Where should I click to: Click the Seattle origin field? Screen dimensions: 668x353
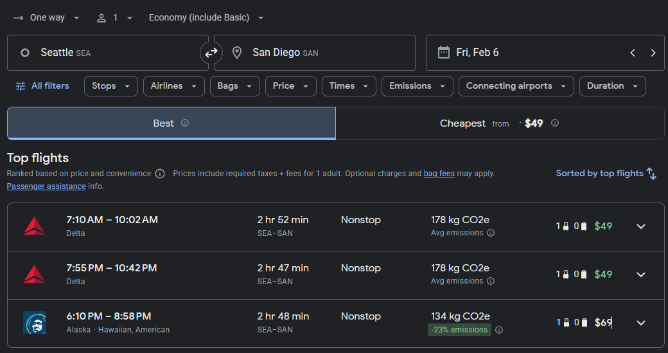107,53
